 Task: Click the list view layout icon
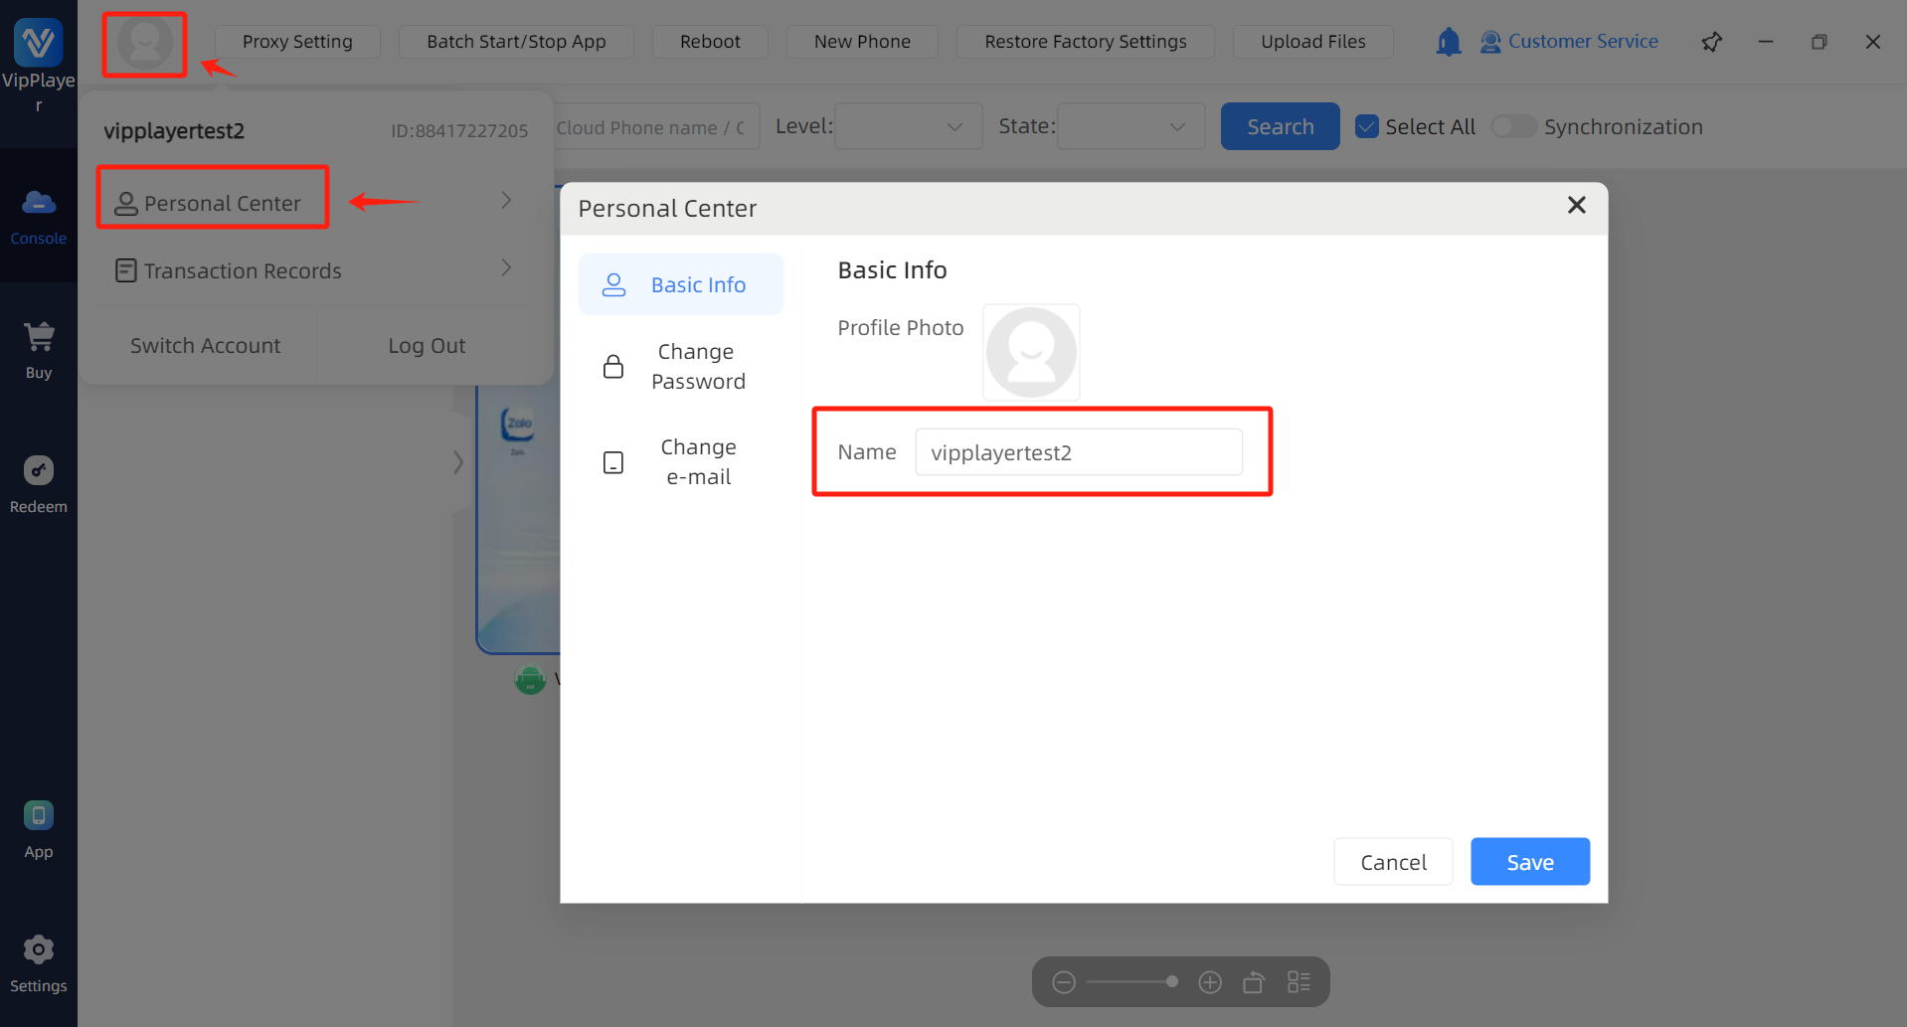pos(1298,982)
